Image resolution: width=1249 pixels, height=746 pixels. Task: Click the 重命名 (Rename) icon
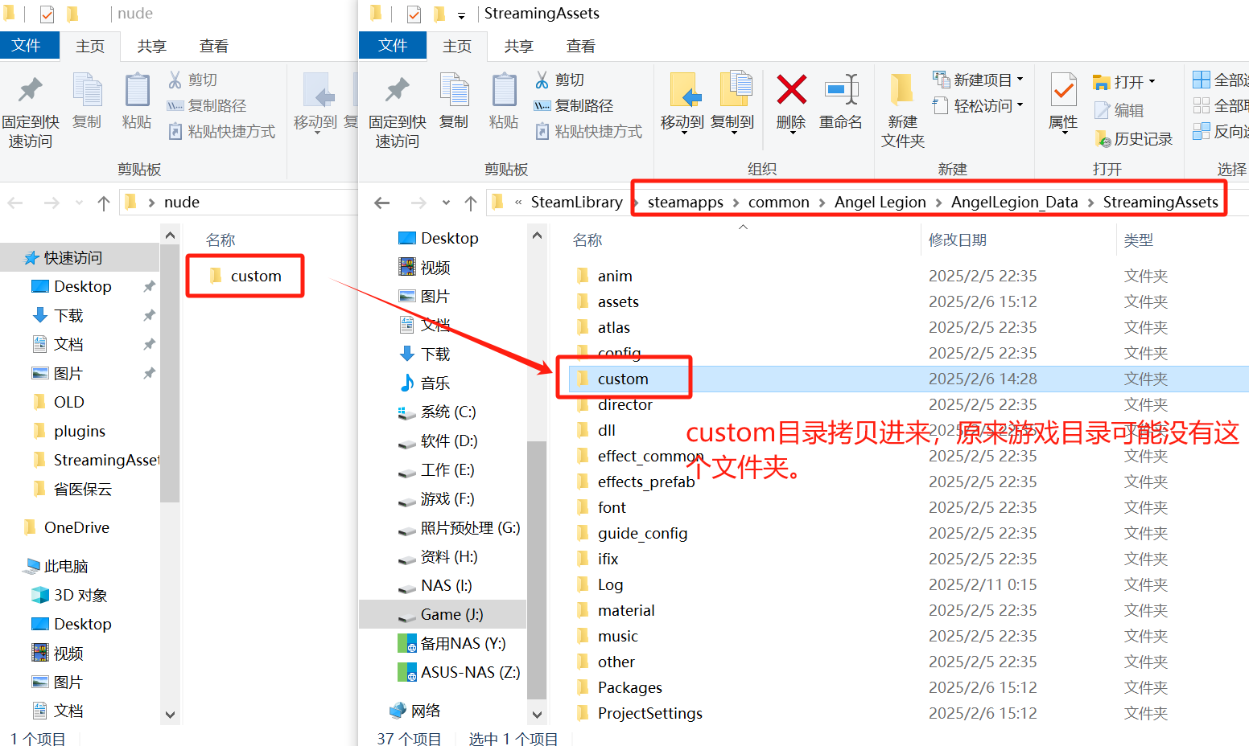842,100
